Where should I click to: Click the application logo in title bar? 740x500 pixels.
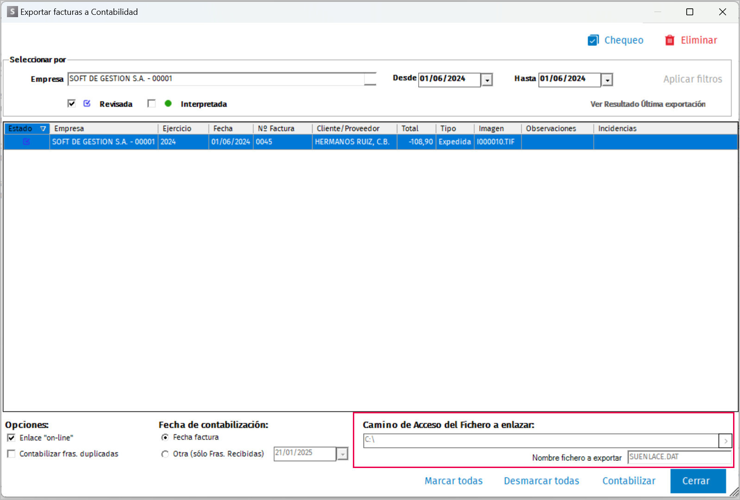point(13,12)
